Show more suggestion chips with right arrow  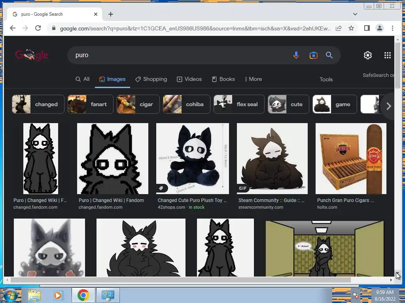point(388,106)
